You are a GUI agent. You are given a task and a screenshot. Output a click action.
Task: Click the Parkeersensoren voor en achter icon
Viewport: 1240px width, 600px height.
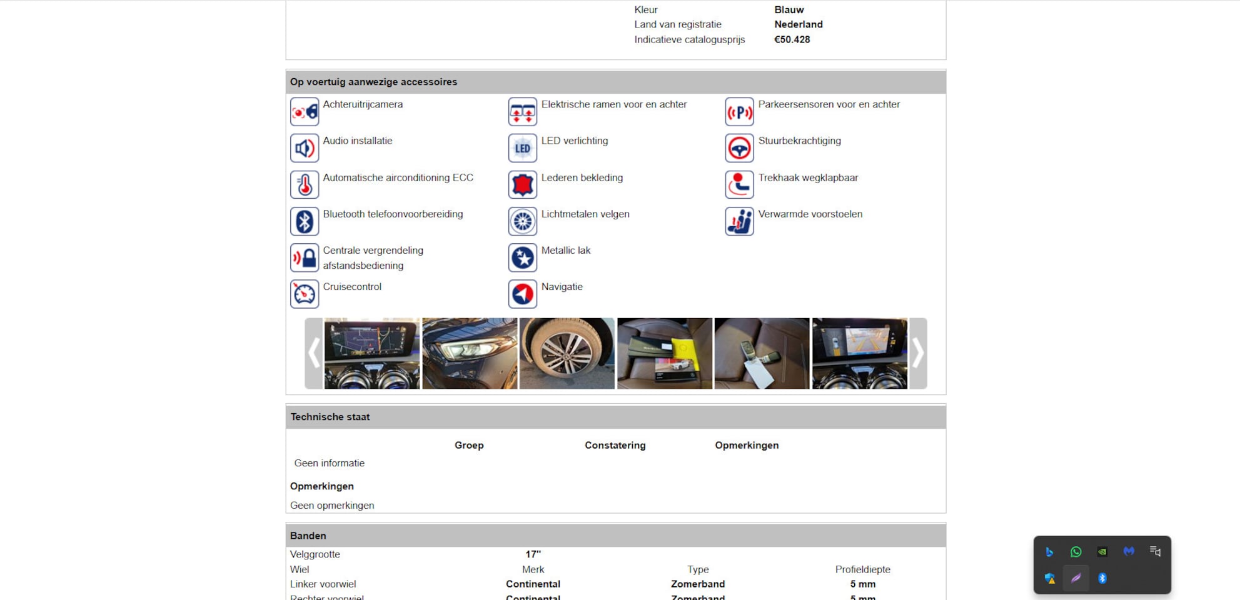coord(739,112)
